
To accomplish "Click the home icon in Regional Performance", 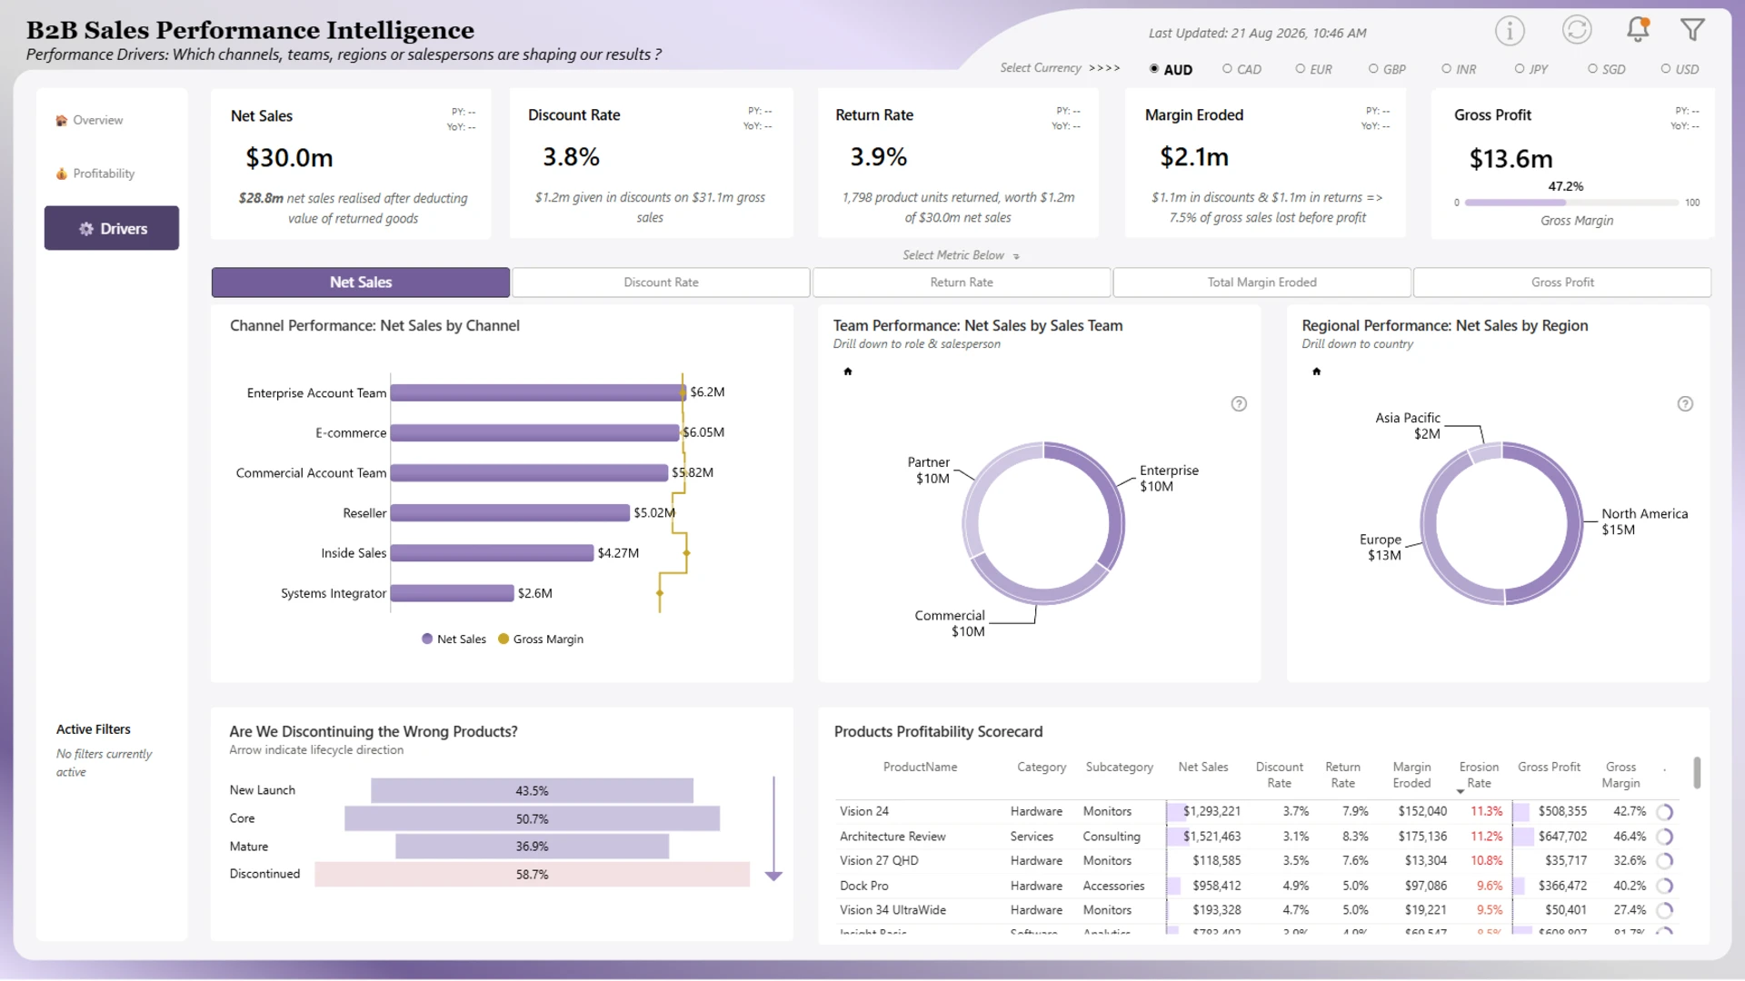I will [x=1317, y=372].
